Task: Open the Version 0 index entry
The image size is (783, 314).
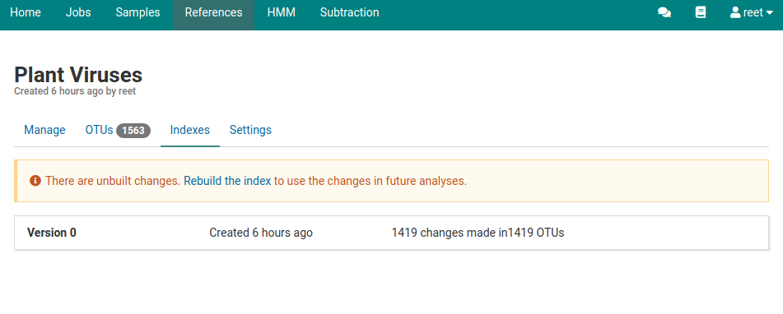Action: [x=392, y=233]
